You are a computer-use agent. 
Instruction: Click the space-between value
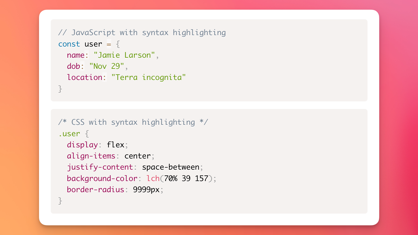[170, 167]
